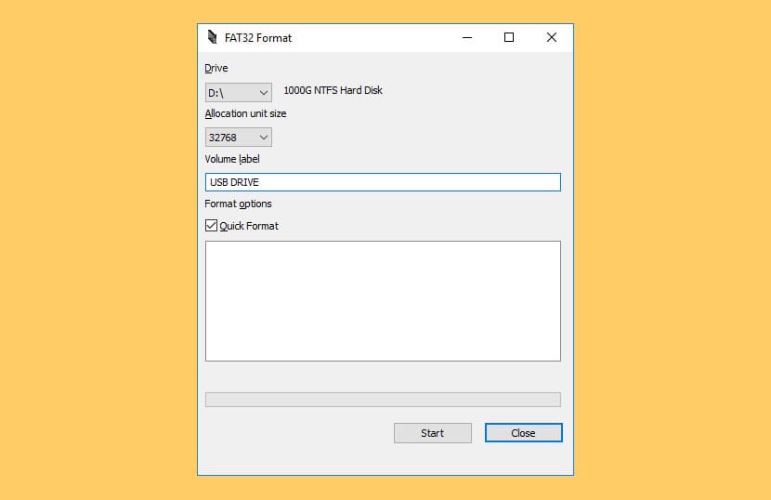
Task: Click the format progress bar
Action: point(383,400)
